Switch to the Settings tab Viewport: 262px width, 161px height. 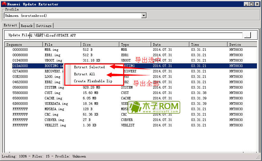[44, 26]
